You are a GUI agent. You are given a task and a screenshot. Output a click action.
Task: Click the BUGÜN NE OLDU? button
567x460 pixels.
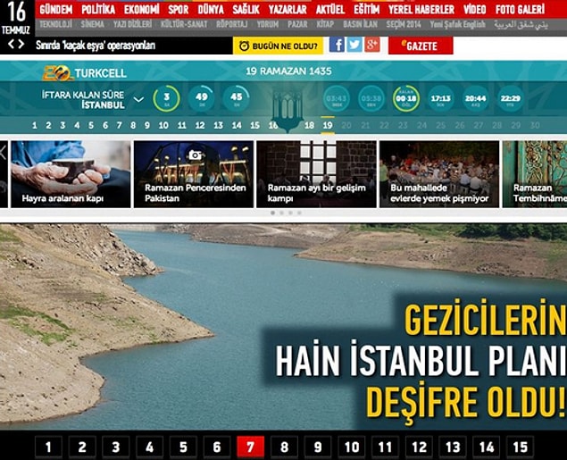coord(278,46)
